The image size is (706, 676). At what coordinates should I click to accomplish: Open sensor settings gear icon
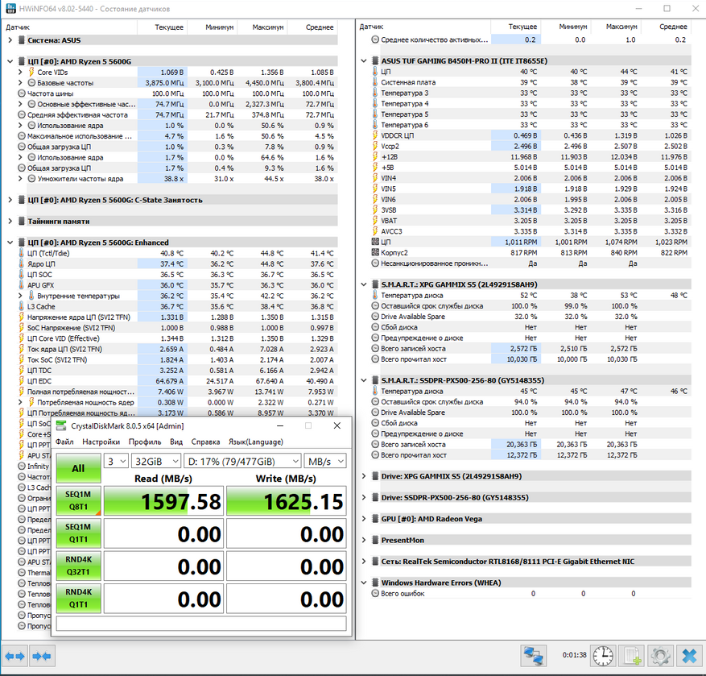click(x=660, y=656)
